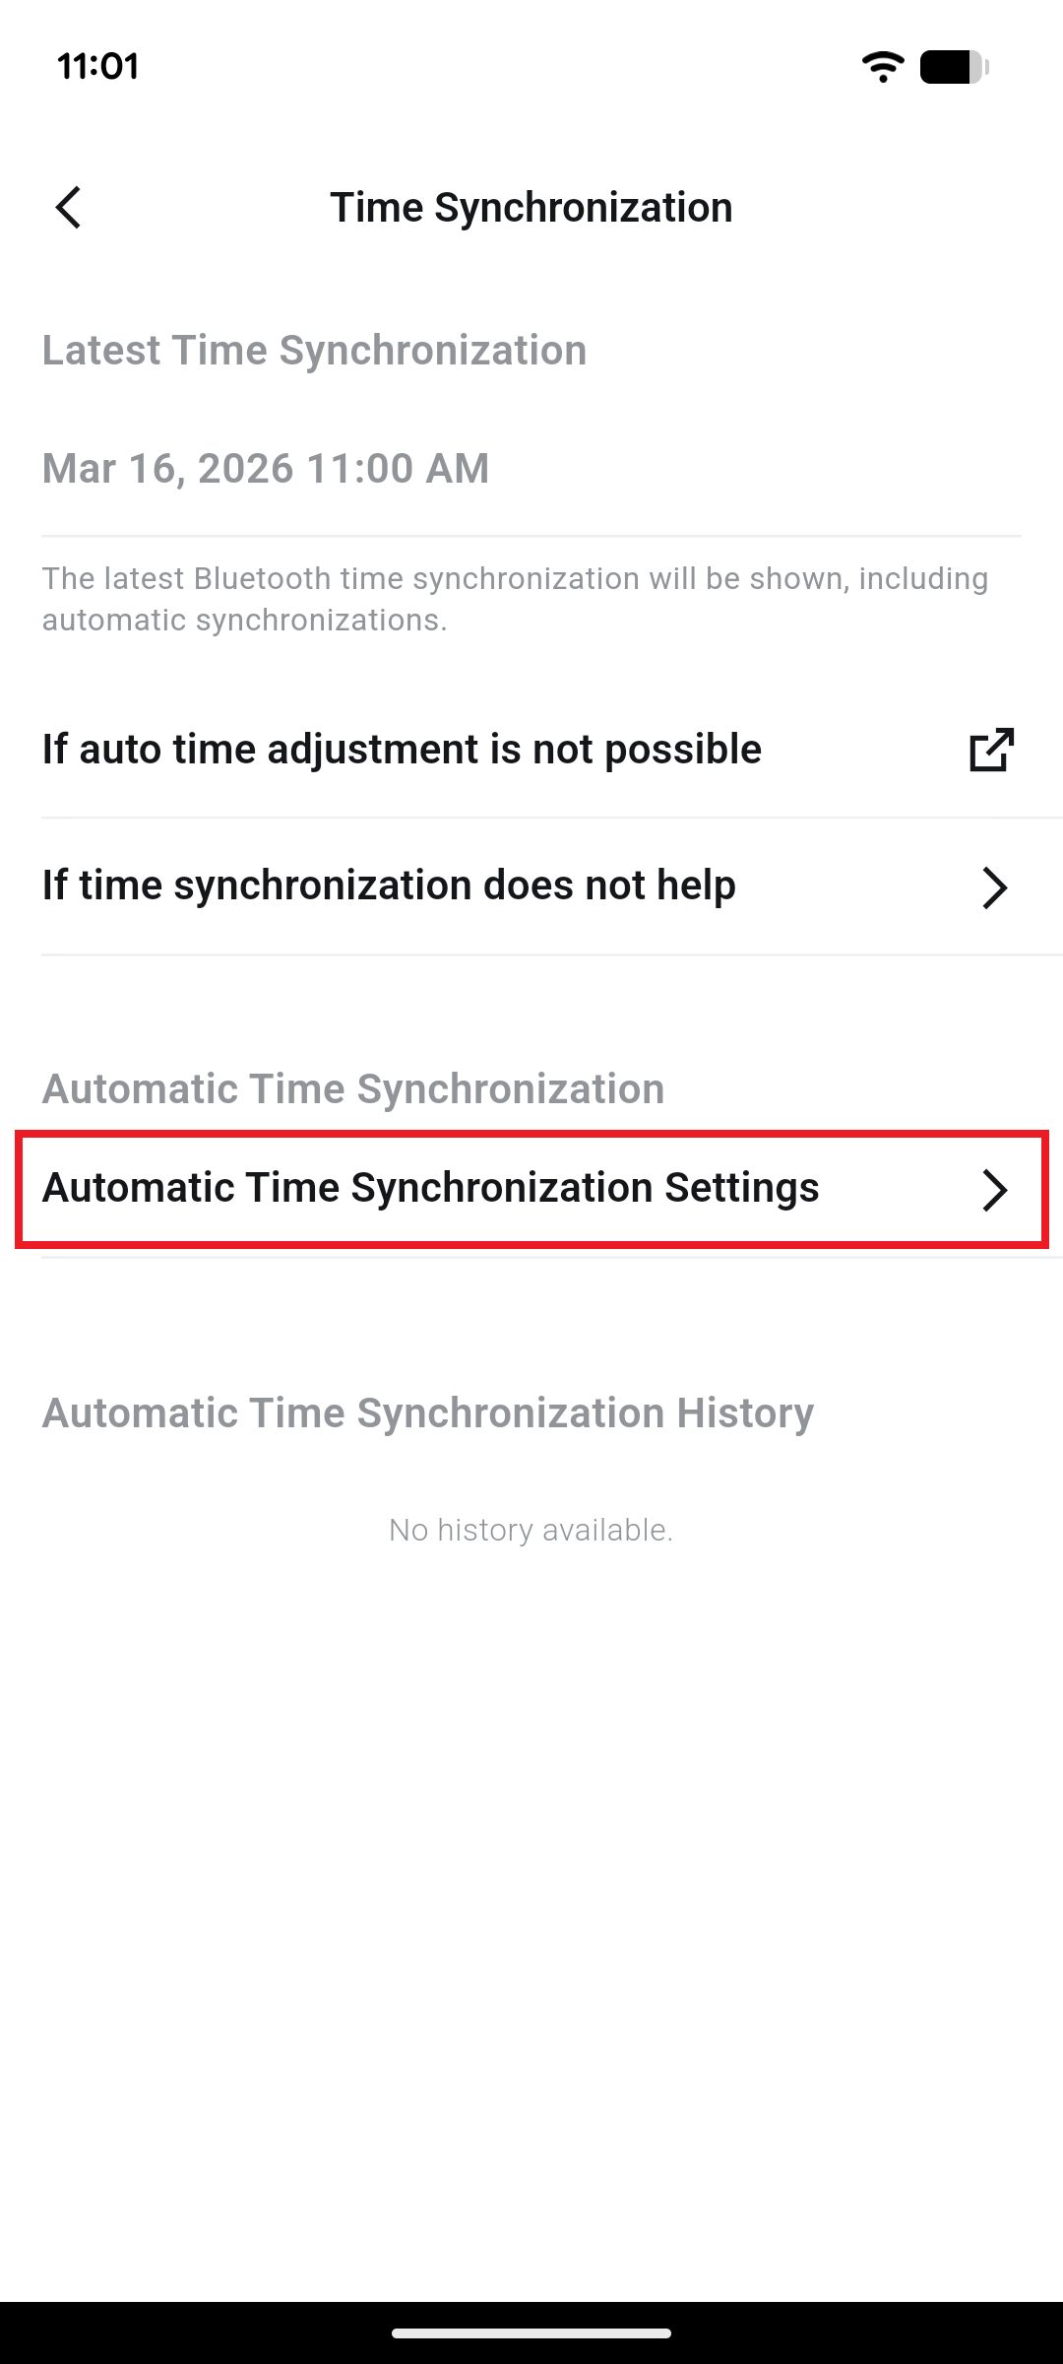The height and width of the screenshot is (2364, 1063).
Task: Open external link icon for auto time adjustment
Action: point(991,750)
